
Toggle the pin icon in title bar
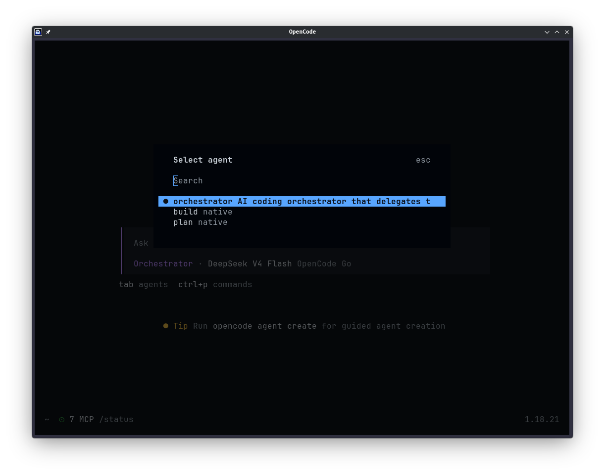pyautogui.click(x=48, y=32)
